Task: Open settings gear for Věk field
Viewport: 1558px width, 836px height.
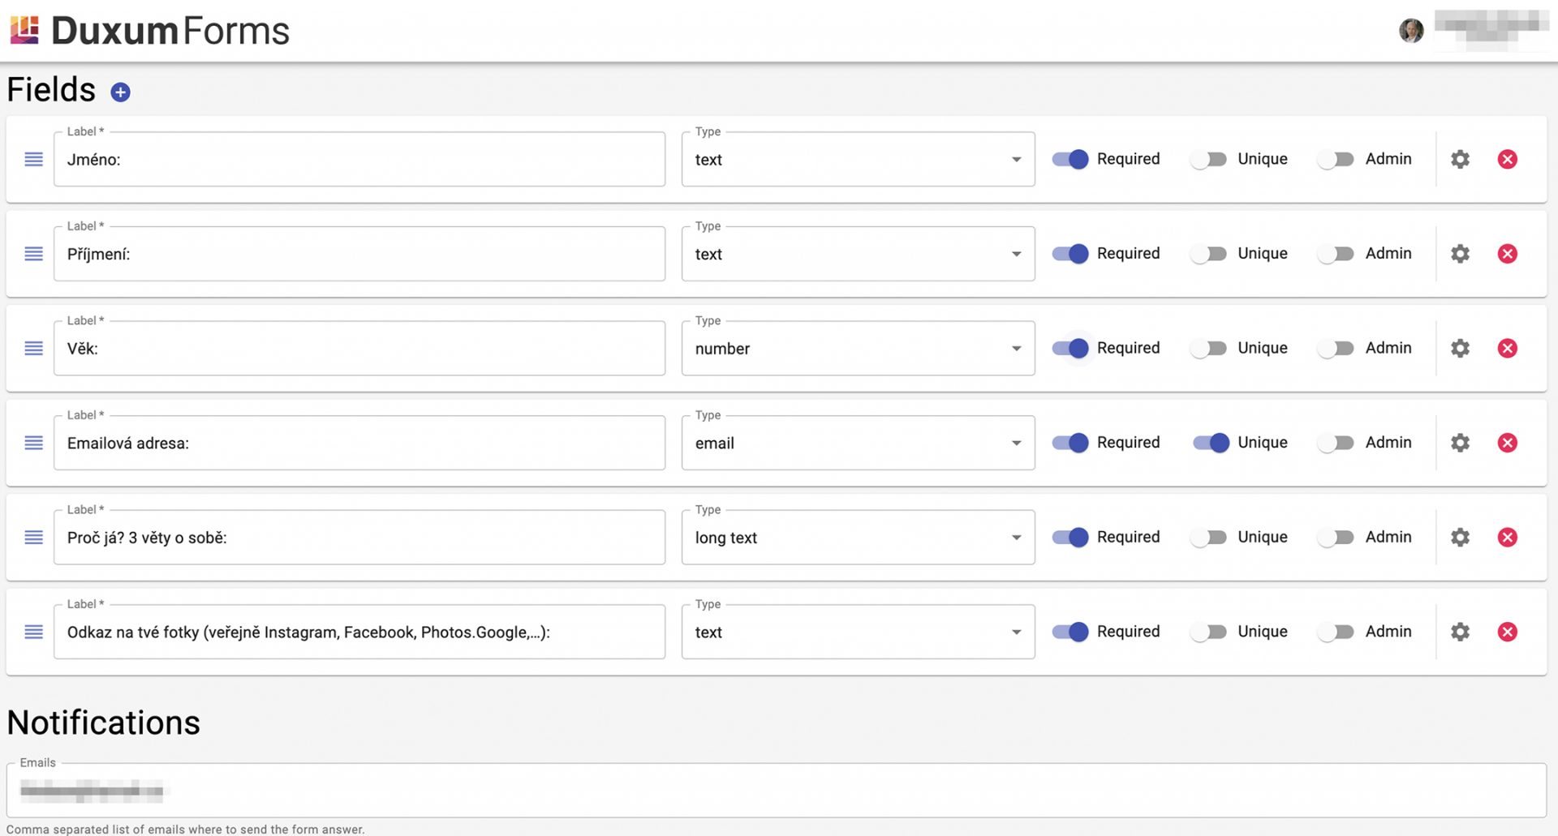Action: (x=1460, y=349)
